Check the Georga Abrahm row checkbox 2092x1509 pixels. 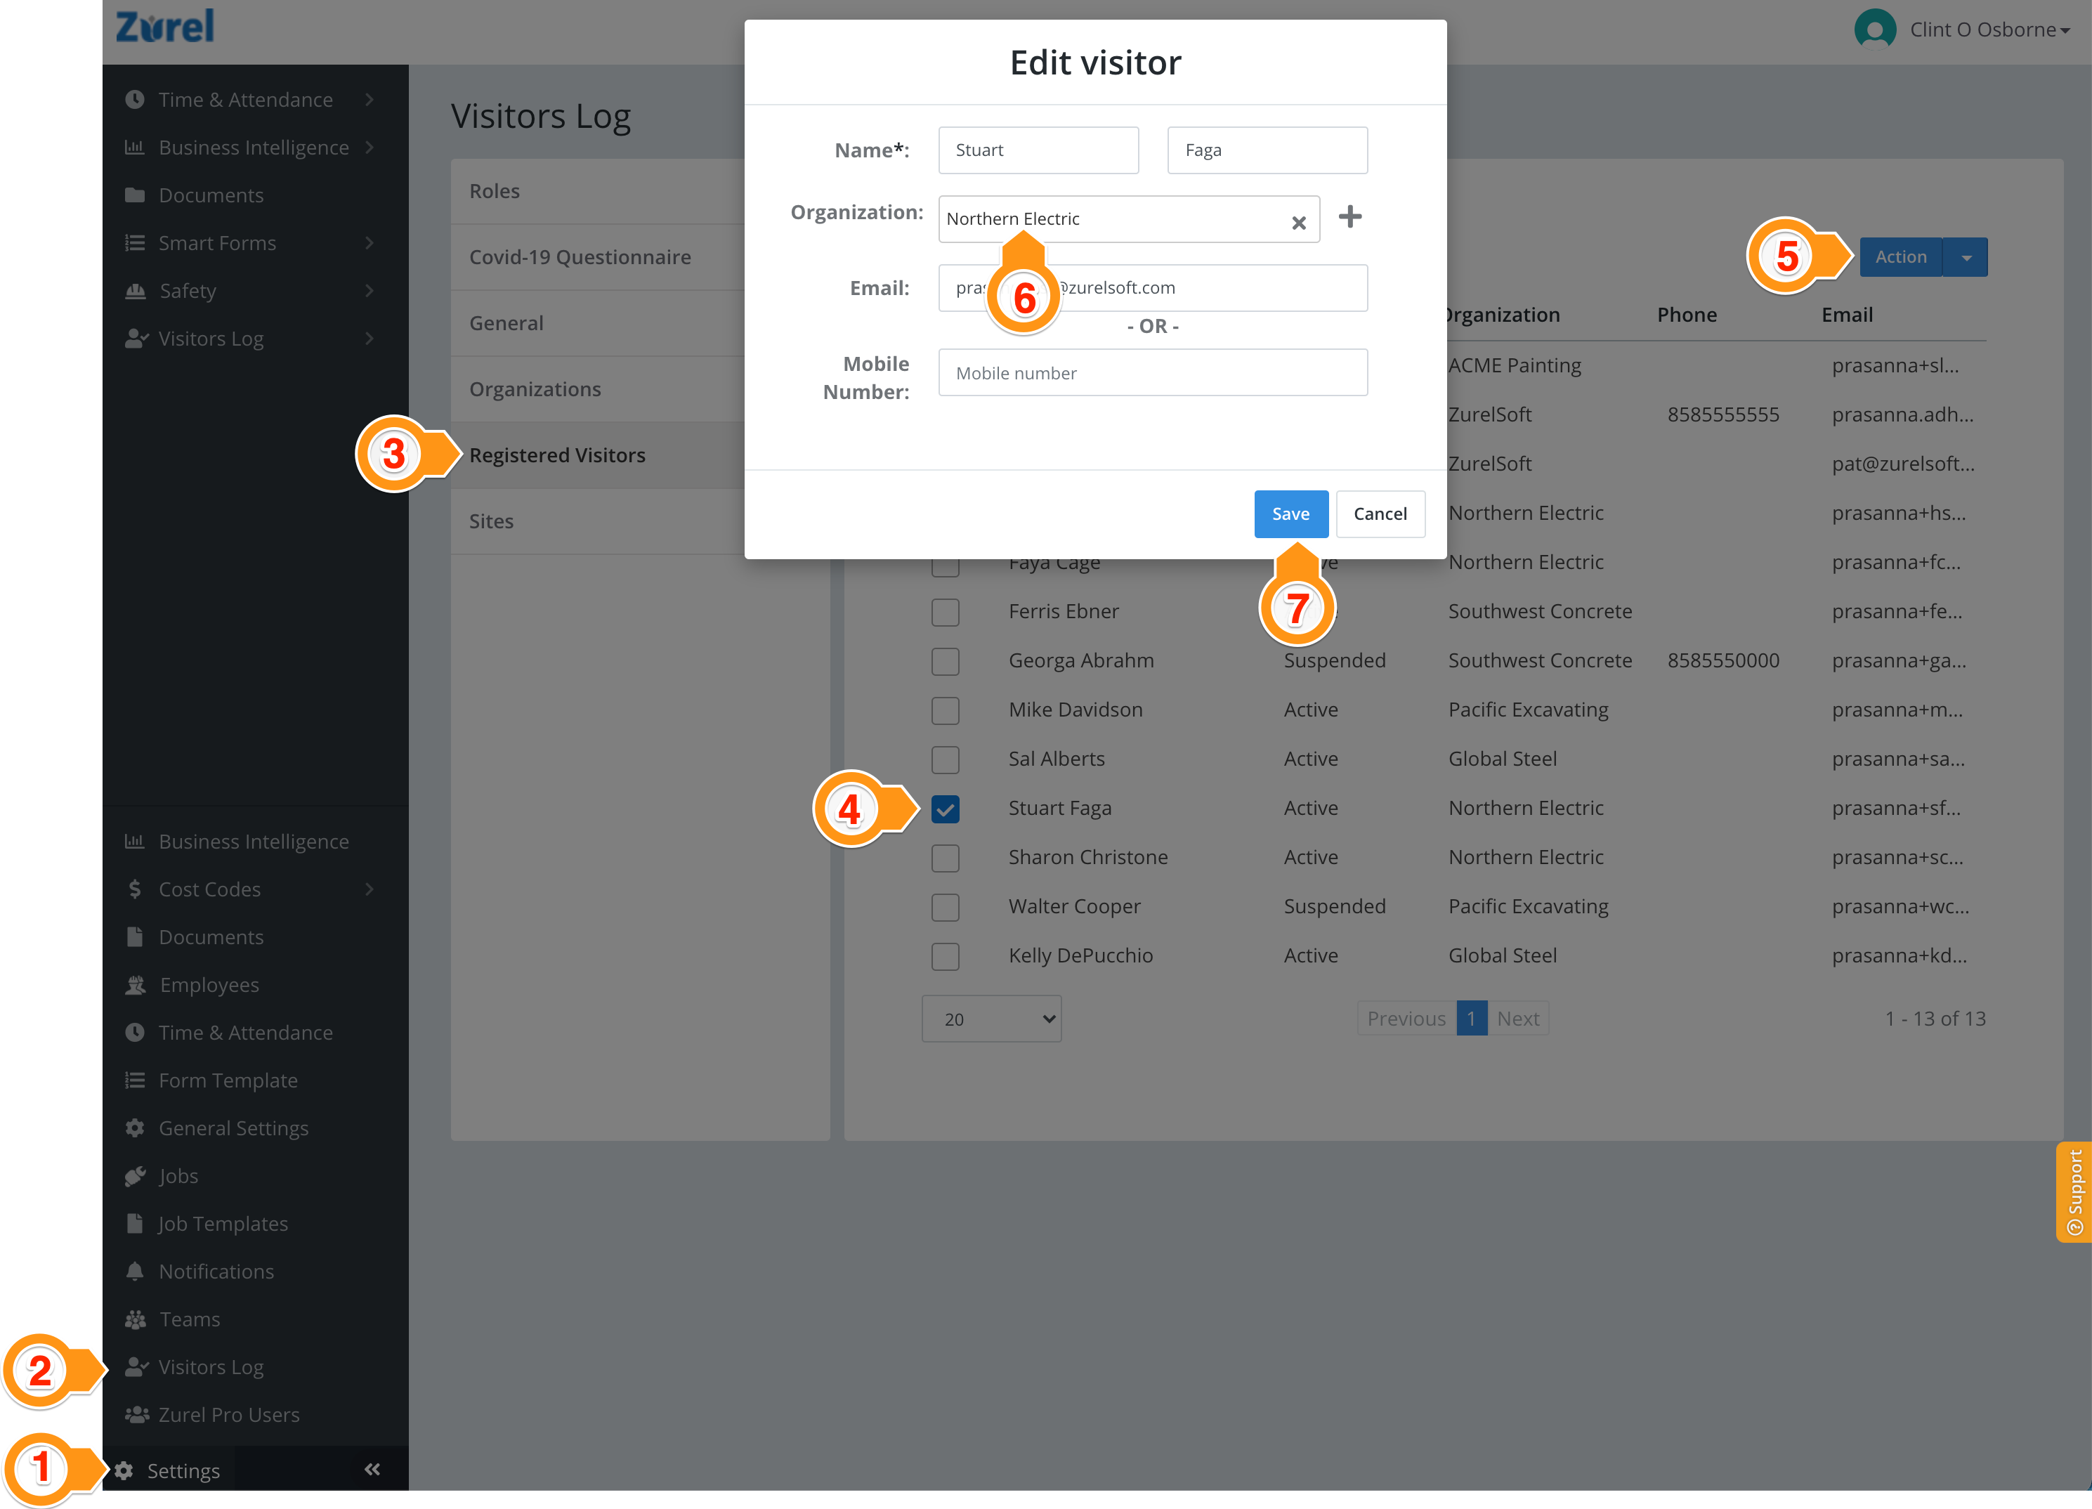coord(946,661)
